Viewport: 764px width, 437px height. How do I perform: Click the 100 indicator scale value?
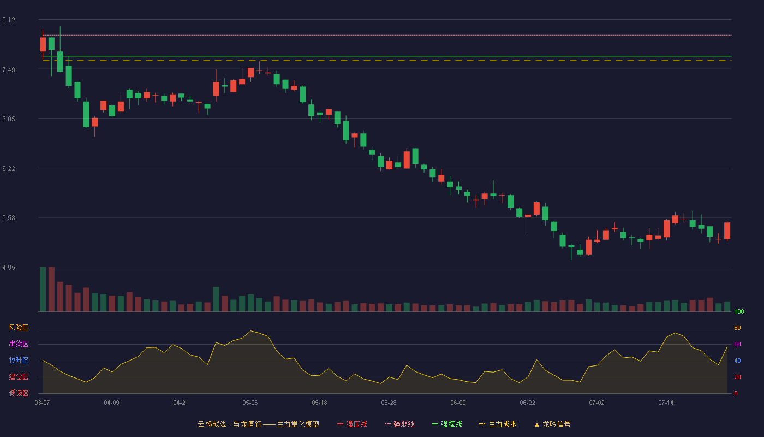pos(739,312)
